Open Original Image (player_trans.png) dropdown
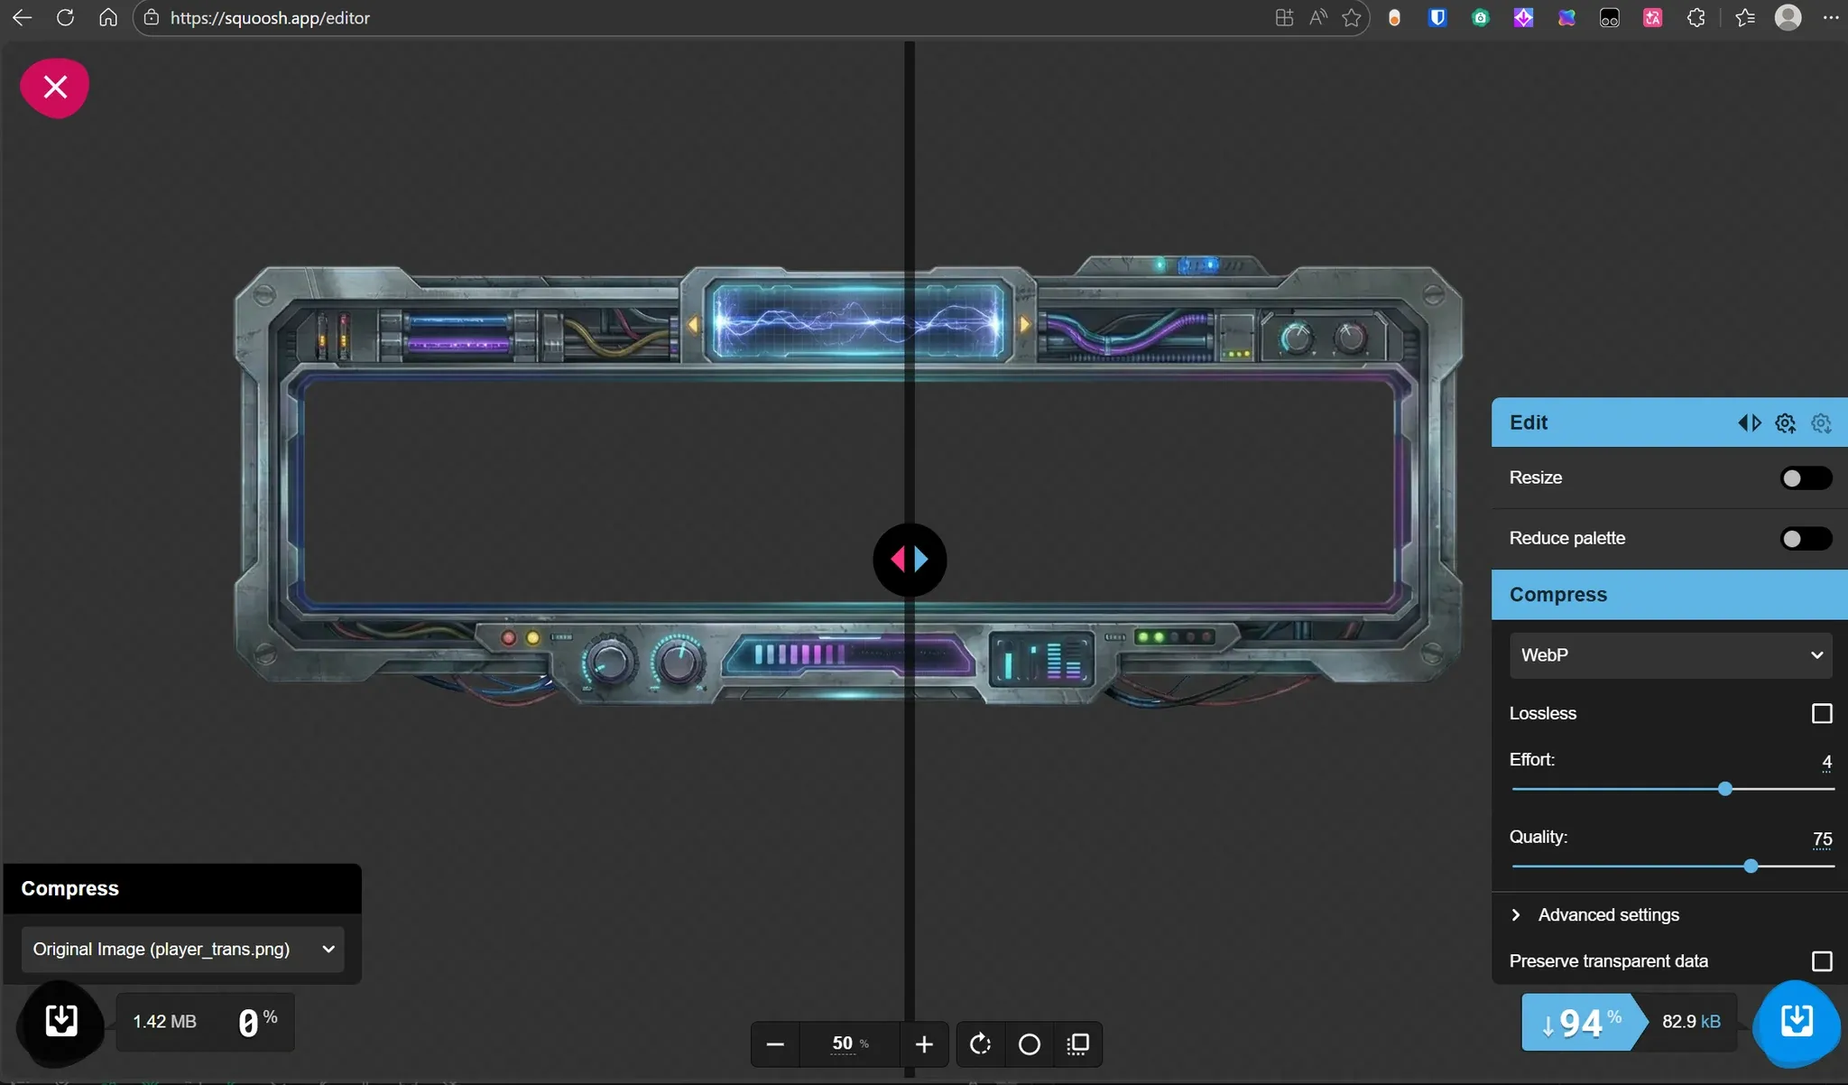1848x1085 pixels. 183,949
